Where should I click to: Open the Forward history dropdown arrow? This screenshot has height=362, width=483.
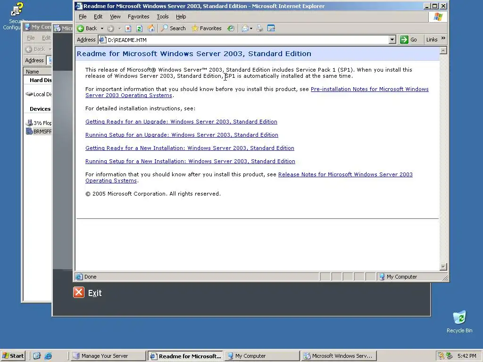tap(119, 28)
